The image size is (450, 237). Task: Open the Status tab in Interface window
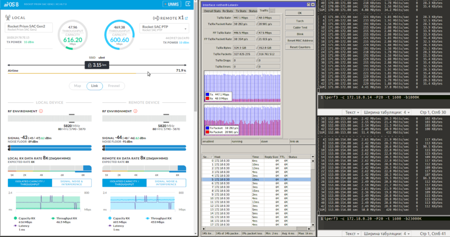(253, 11)
